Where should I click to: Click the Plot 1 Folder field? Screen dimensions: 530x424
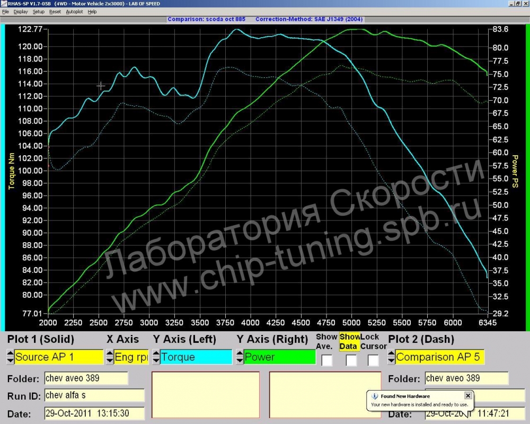pos(86,378)
